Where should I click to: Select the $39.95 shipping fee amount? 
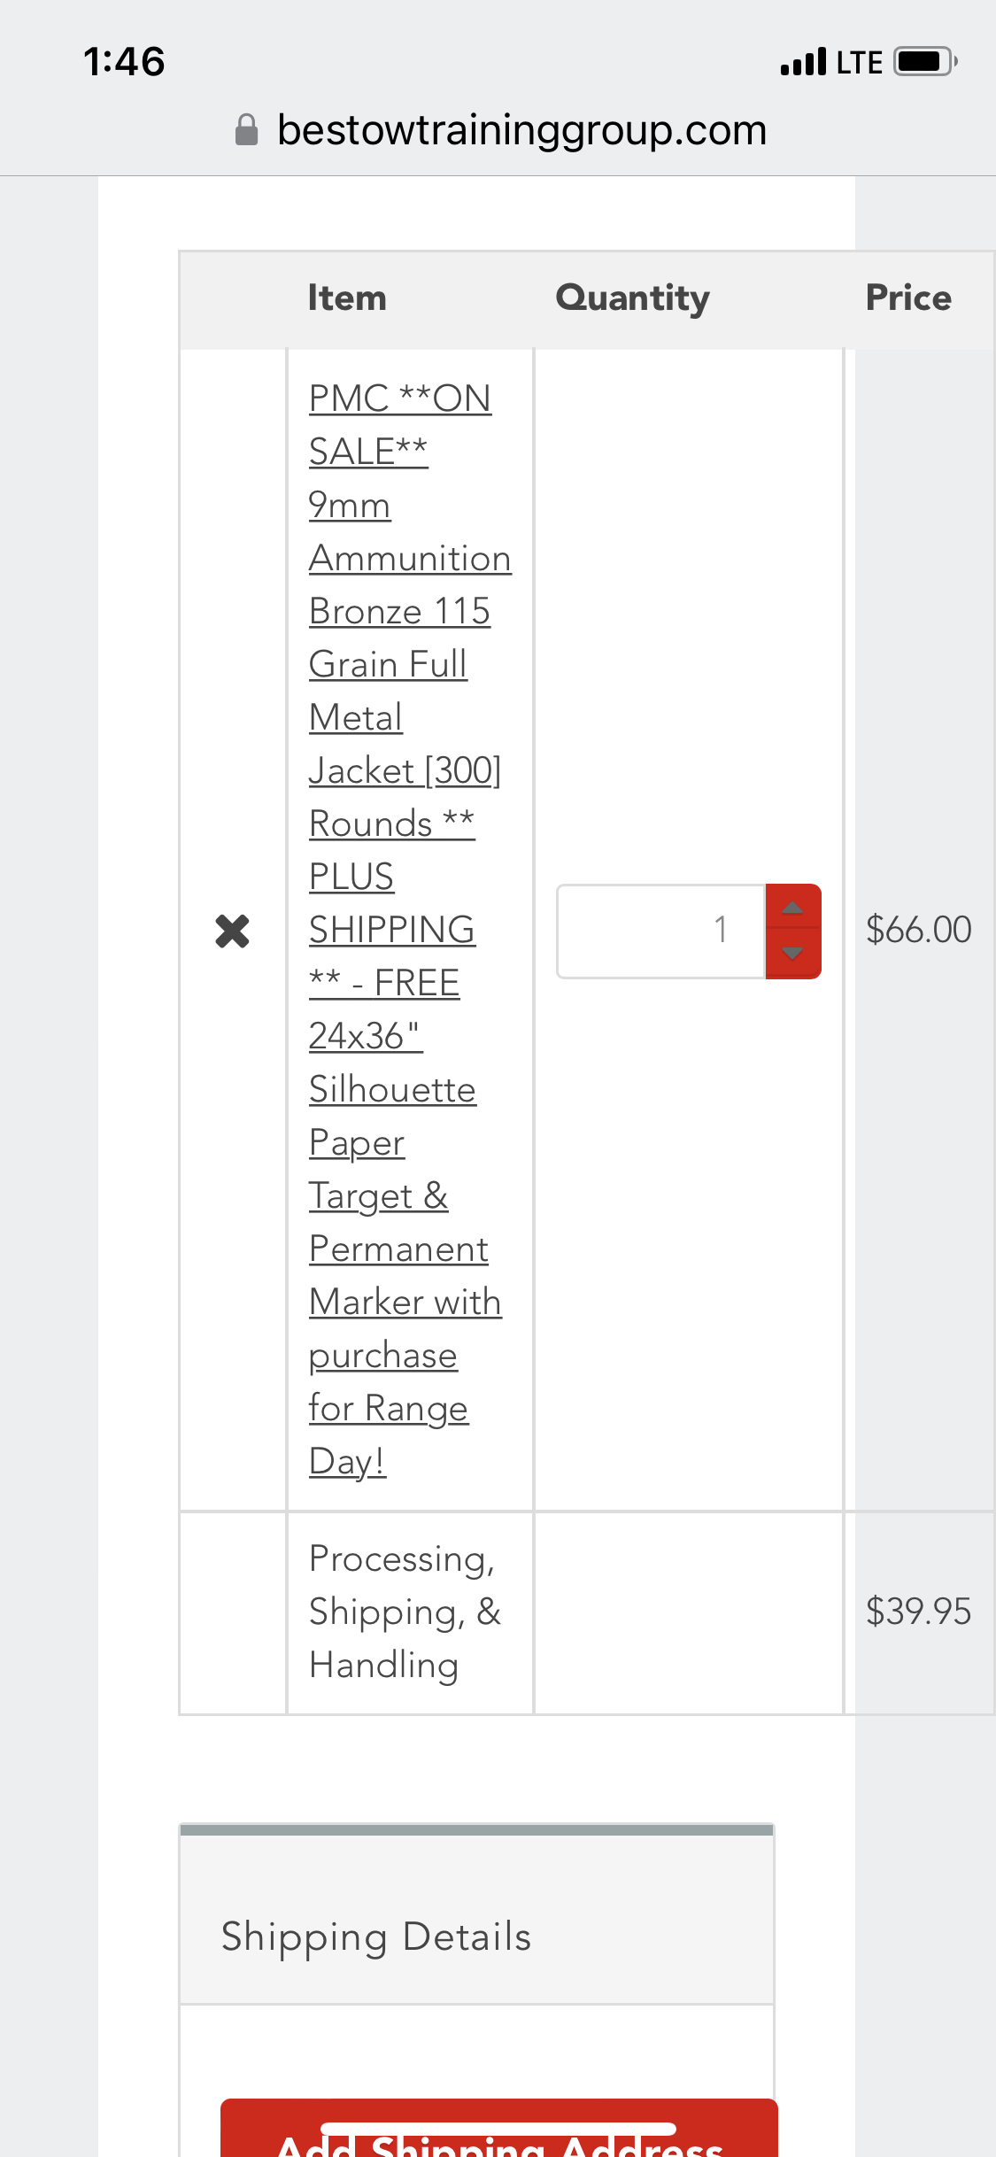pos(918,1612)
